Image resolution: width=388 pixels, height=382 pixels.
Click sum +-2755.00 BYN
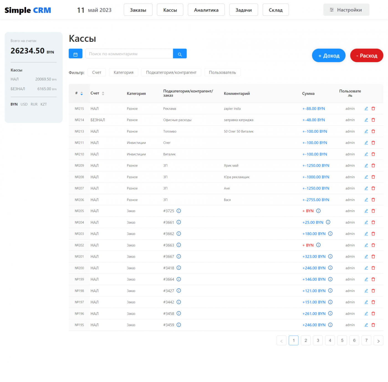click(x=316, y=200)
